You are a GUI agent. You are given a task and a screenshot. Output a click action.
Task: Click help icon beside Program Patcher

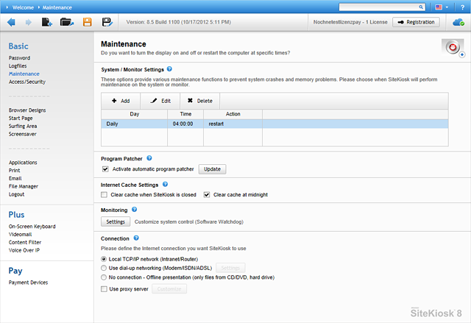(x=149, y=158)
